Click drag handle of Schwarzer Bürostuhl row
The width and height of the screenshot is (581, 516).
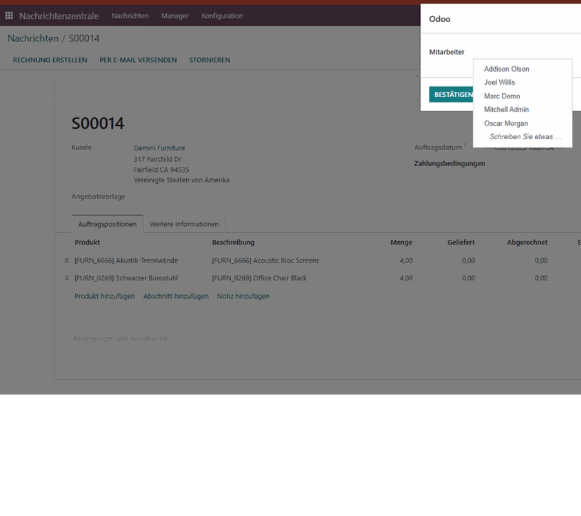67,278
